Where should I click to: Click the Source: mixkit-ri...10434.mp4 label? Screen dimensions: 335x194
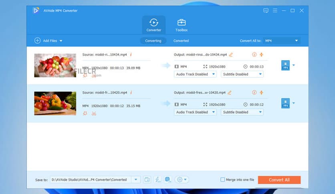(105, 55)
